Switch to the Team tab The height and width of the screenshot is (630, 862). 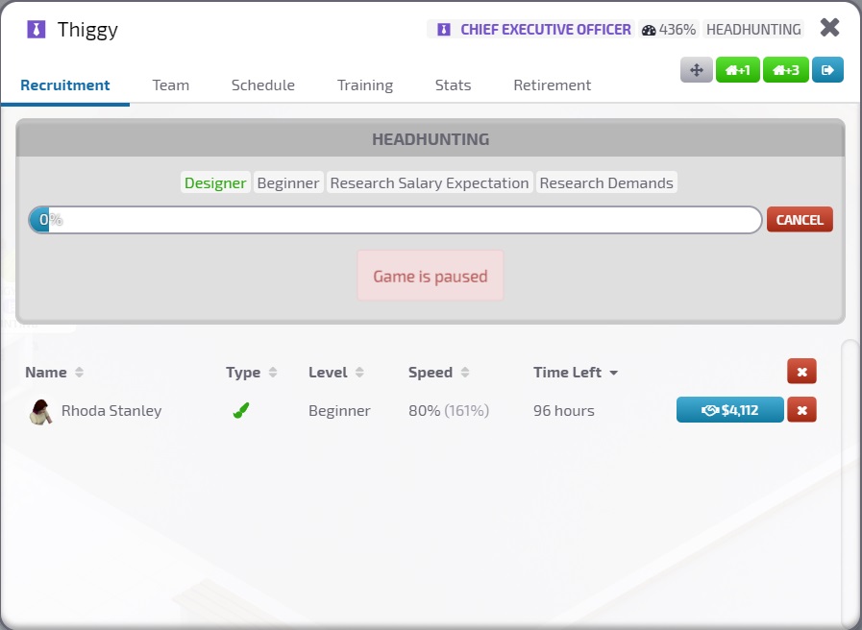pyautogui.click(x=171, y=85)
